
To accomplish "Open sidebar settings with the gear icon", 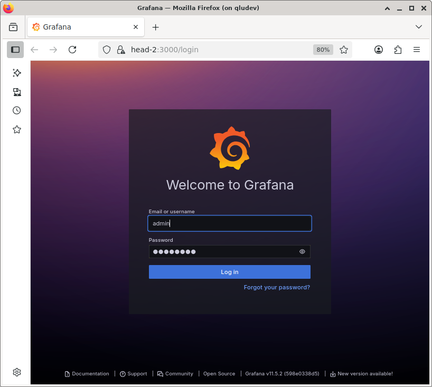I will (x=16, y=372).
